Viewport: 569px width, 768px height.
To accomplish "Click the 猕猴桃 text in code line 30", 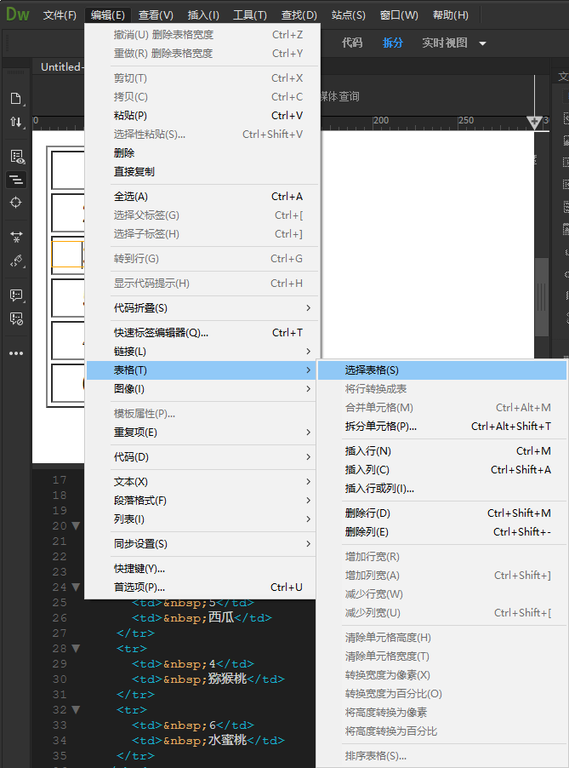I will click(x=227, y=679).
